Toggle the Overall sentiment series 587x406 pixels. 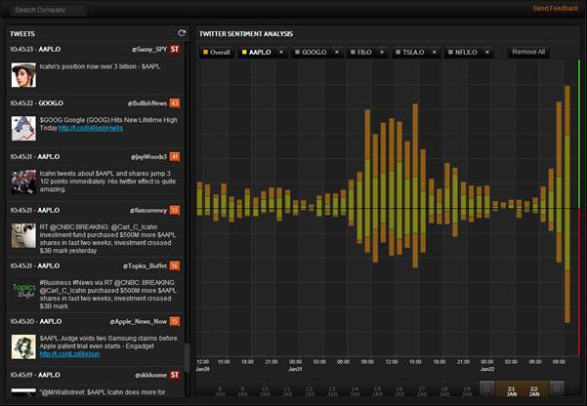click(x=219, y=52)
